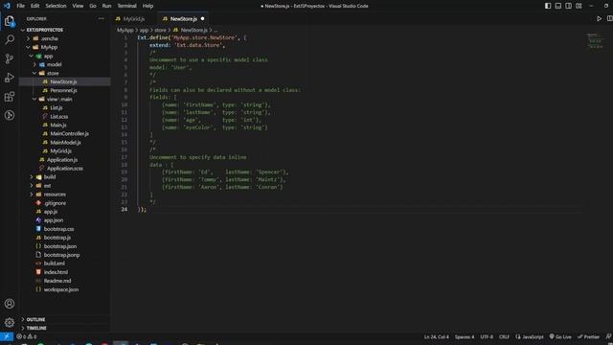Click the remote window indicator in status bar
The image size is (613, 345).
[7, 336]
